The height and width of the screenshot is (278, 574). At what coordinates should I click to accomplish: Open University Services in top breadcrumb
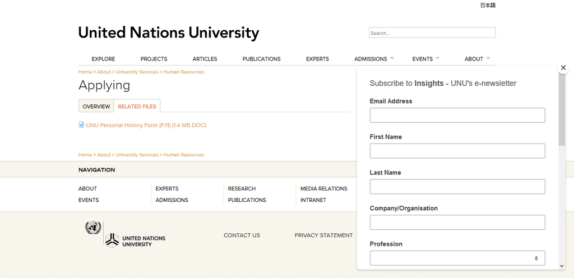click(137, 72)
